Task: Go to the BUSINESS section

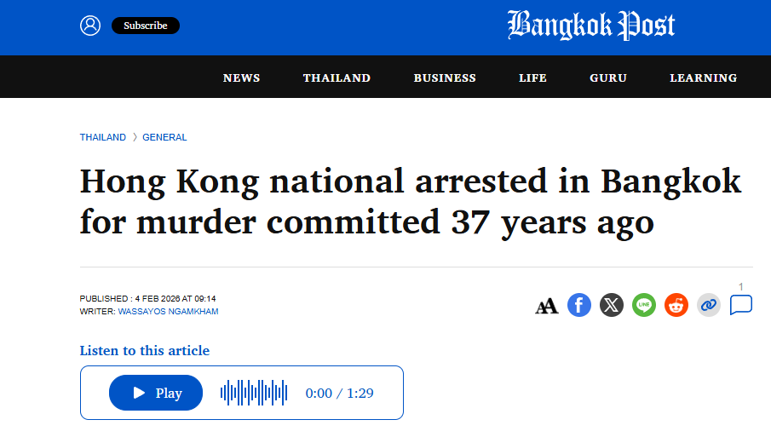Action: (445, 78)
